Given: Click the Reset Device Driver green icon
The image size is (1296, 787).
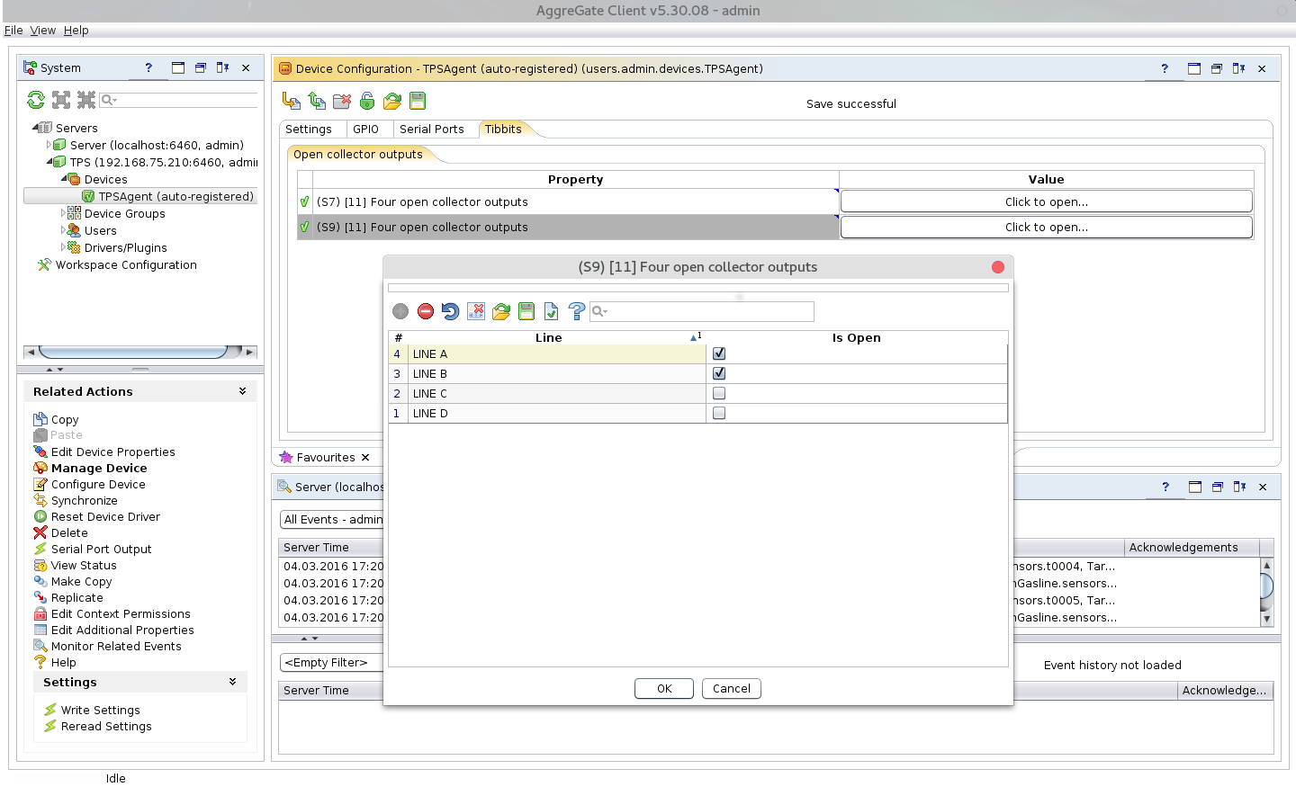Looking at the screenshot, I should [x=40, y=516].
